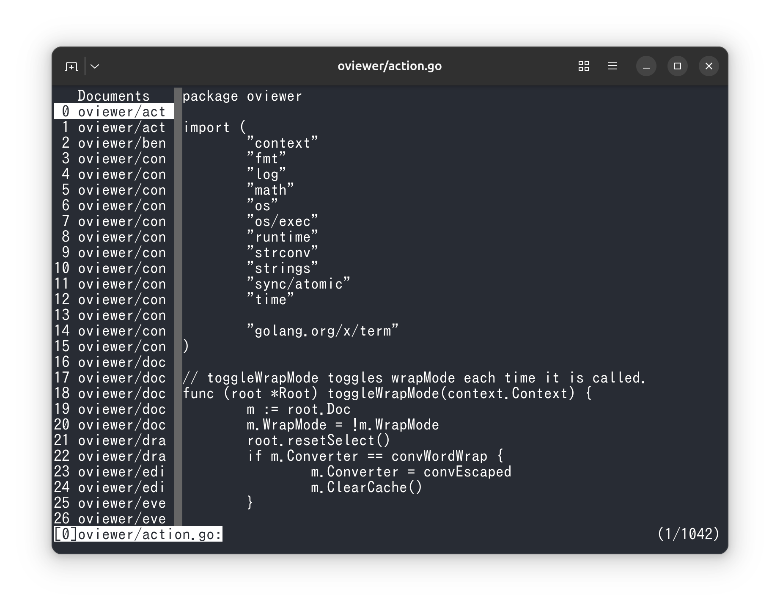Click the sidebar divider scrollbar

(178, 307)
